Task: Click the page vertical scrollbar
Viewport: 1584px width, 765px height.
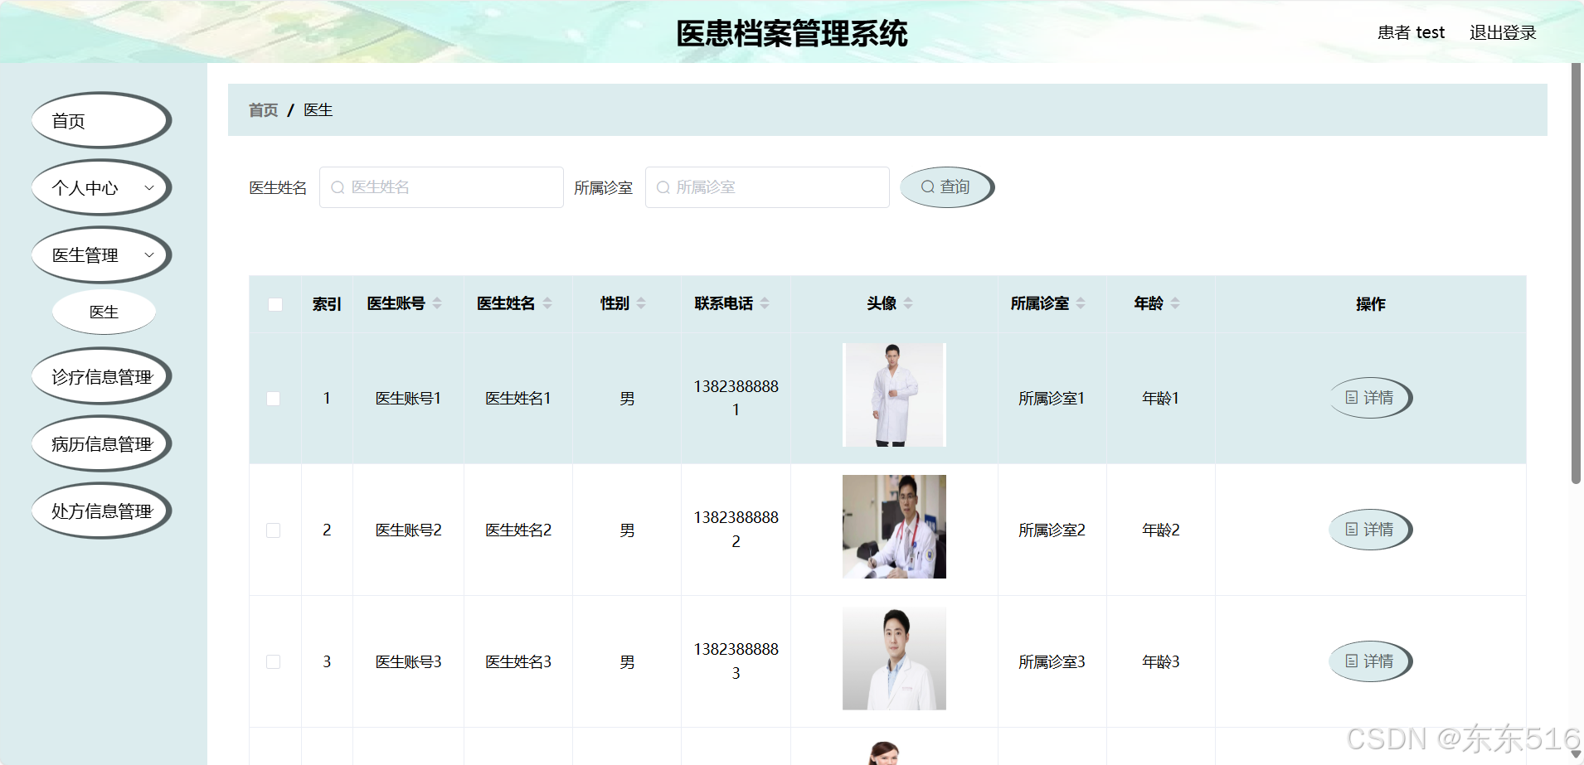Action: (1576, 274)
